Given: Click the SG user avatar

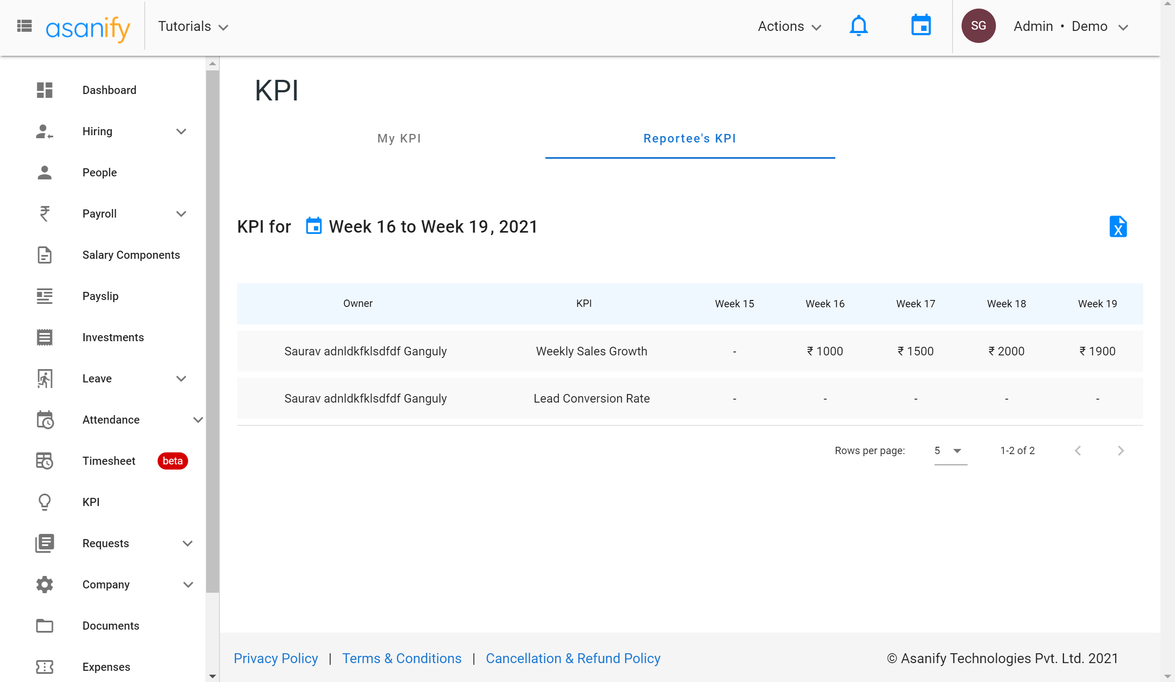Looking at the screenshot, I should click(x=978, y=26).
